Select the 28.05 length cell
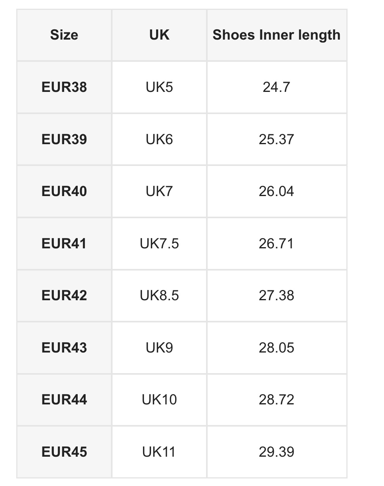Viewport: 384px width, 486px height. tap(276, 348)
